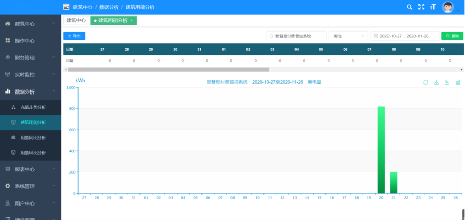Toggle fullscreen mode icon
The height and width of the screenshot is (220, 465).
pos(421,7)
